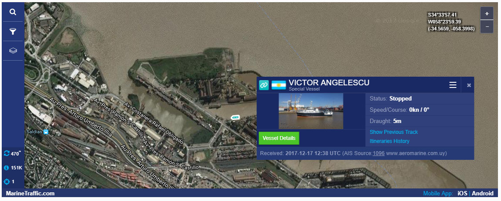Close the VICTOR ANGELESCU popup

(x=469, y=85)
